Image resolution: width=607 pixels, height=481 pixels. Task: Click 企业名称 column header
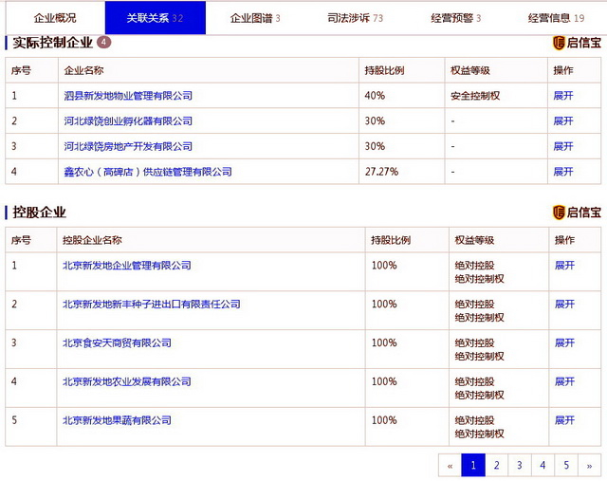pos(83,70)
